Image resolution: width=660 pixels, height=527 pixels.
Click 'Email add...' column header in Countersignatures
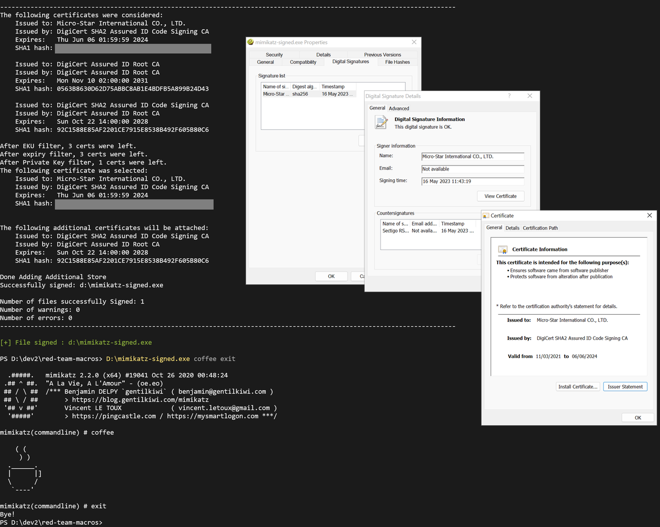coord(425,223)
